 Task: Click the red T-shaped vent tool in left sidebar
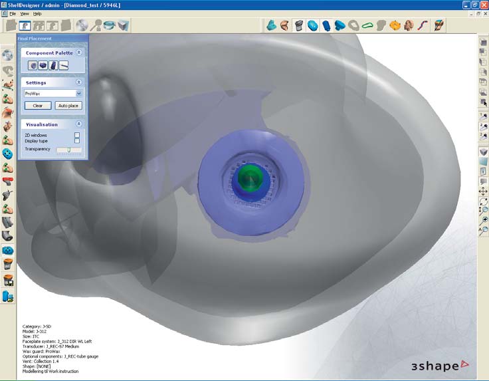tap(8, 182)
